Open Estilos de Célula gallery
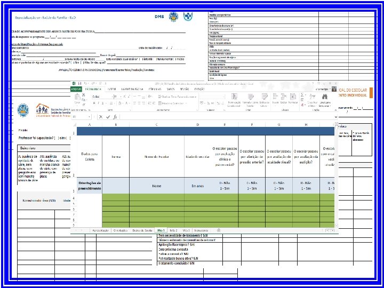384x288 pixels. click(x=265, y=100)
